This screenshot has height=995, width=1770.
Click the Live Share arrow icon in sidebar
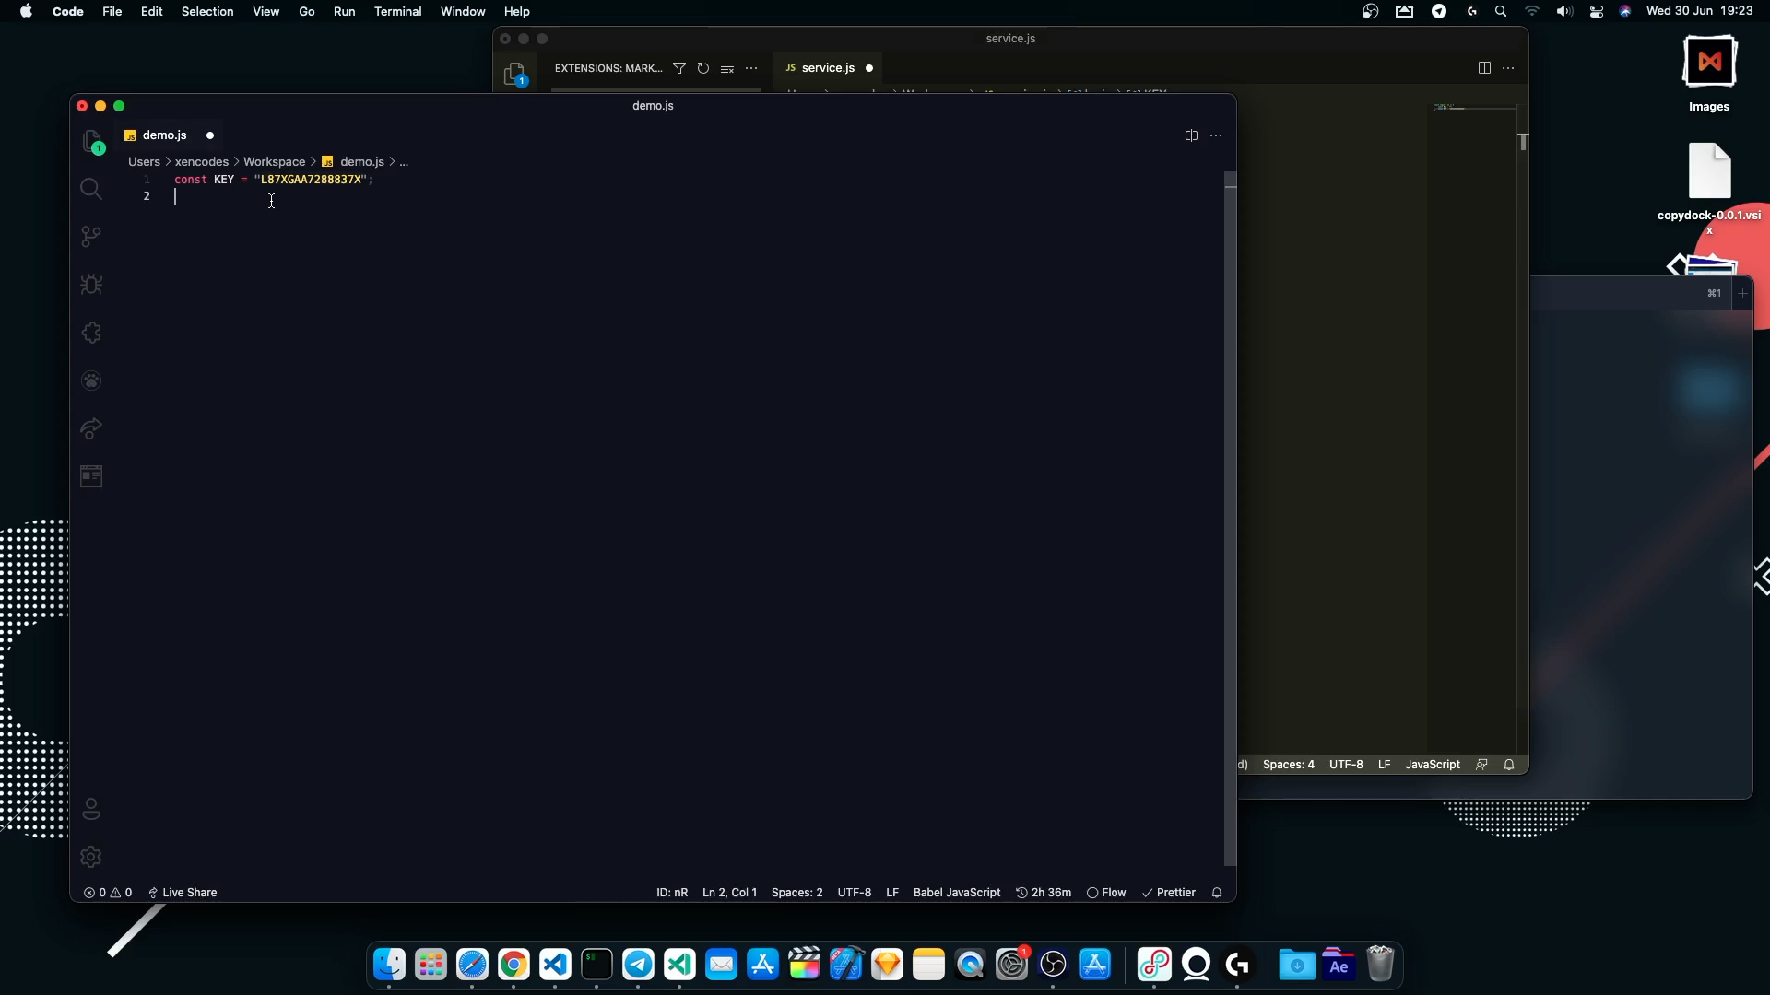(91, 428)
